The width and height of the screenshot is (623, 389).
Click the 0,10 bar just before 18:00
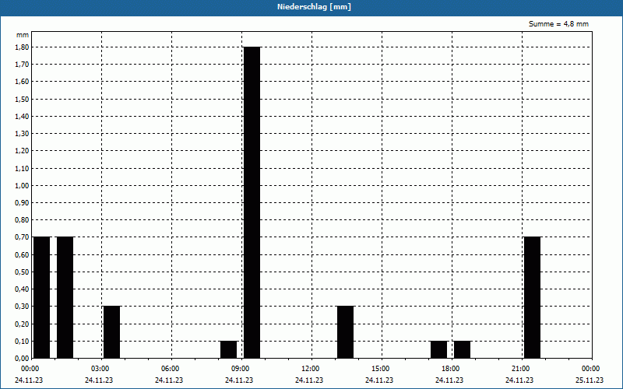[438, 349]
